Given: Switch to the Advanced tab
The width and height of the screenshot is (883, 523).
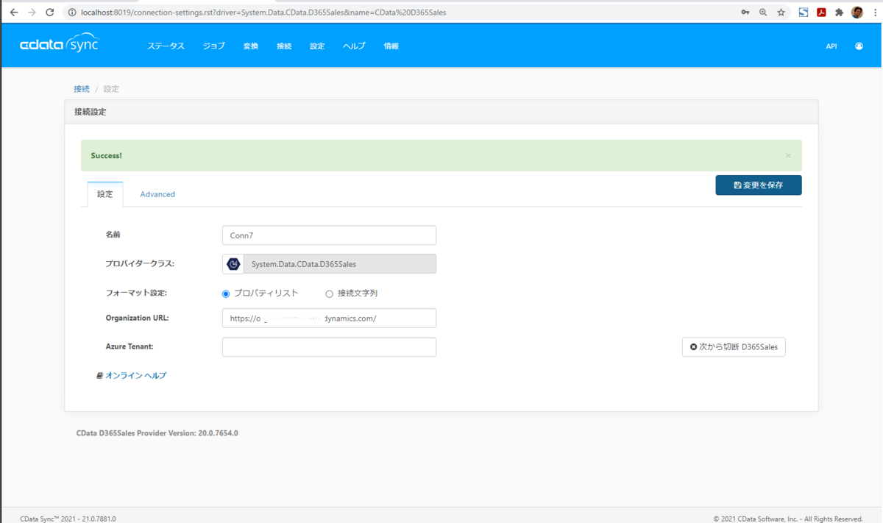Looking at the screenshot, I should 157,194.
